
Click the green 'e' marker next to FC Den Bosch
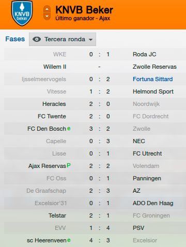point(69,129)
